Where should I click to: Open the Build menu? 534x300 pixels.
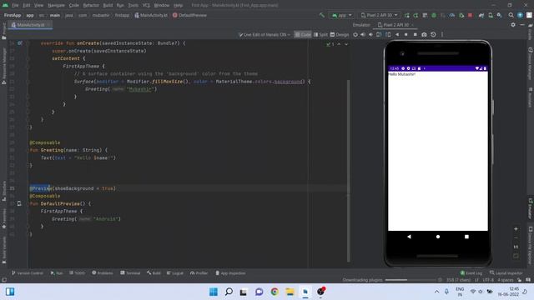tap(108, 6)
